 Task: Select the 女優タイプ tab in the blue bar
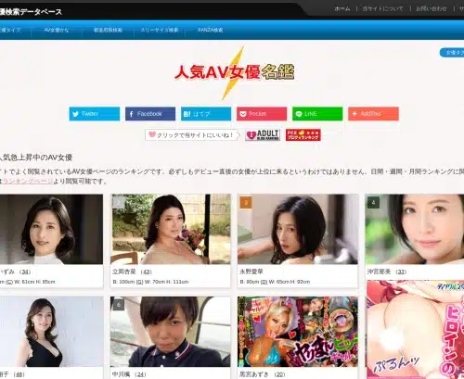pos(10,30)
